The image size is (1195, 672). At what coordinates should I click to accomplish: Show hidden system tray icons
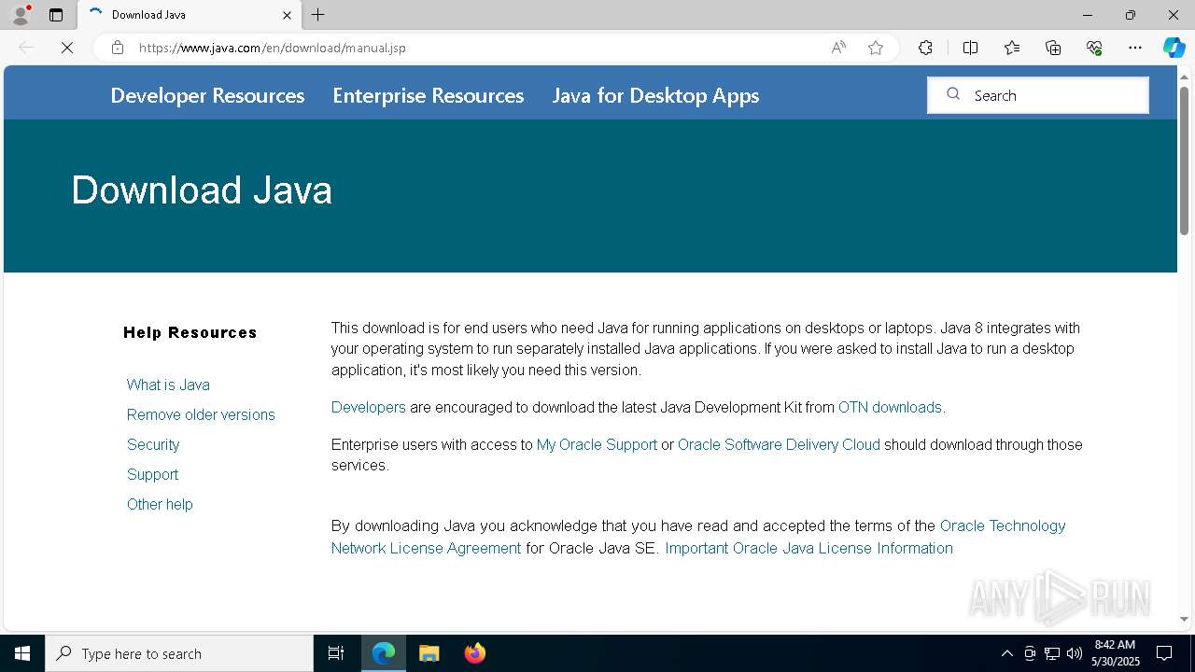(1006, 653)
